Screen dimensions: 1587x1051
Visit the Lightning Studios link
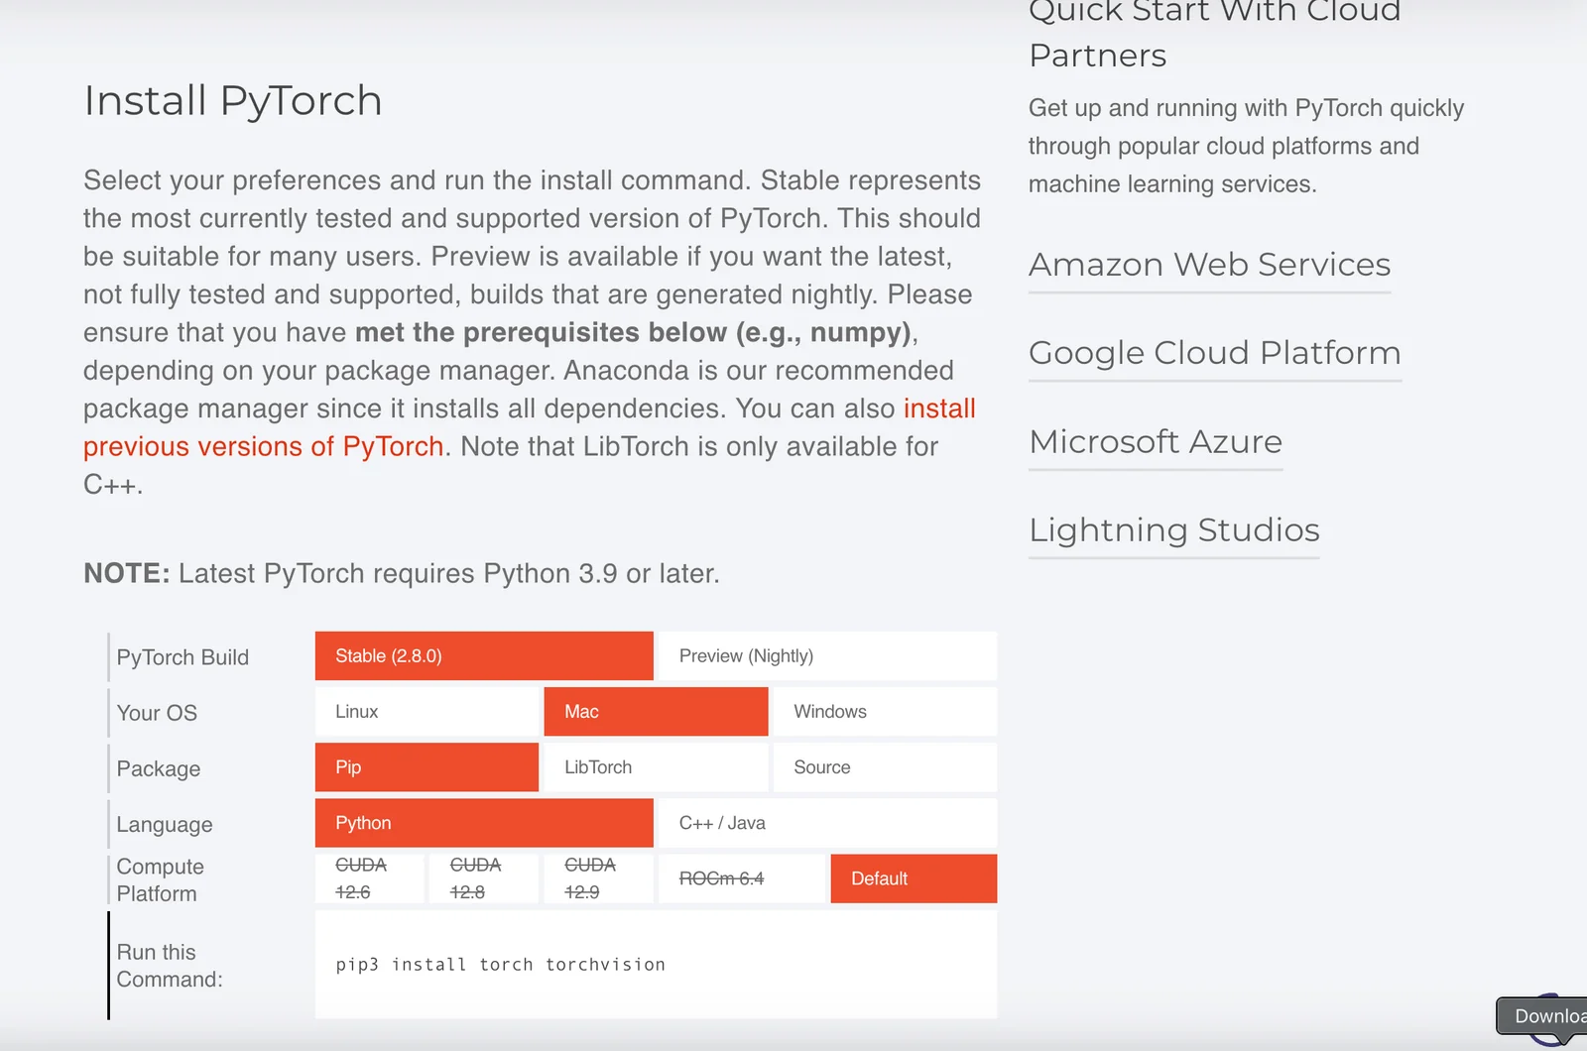(1173, 530)
